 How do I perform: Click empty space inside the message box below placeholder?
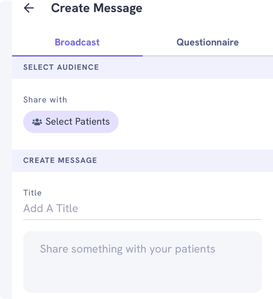pos(142,276)
